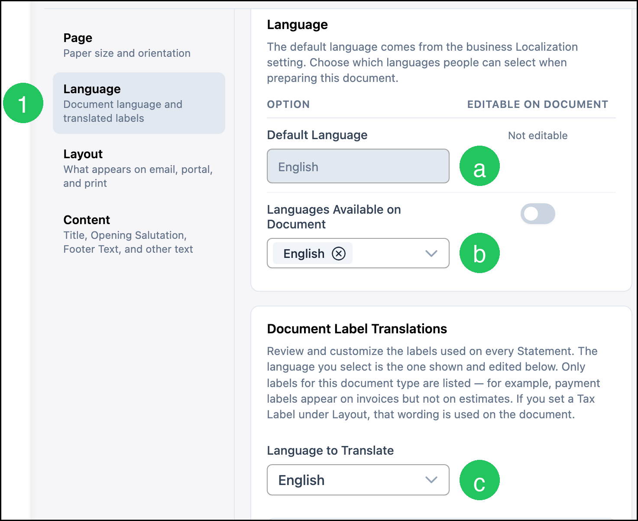Click the 'Language to Translate' label
The width and height of the screenshot is (638, 521).
330,451
